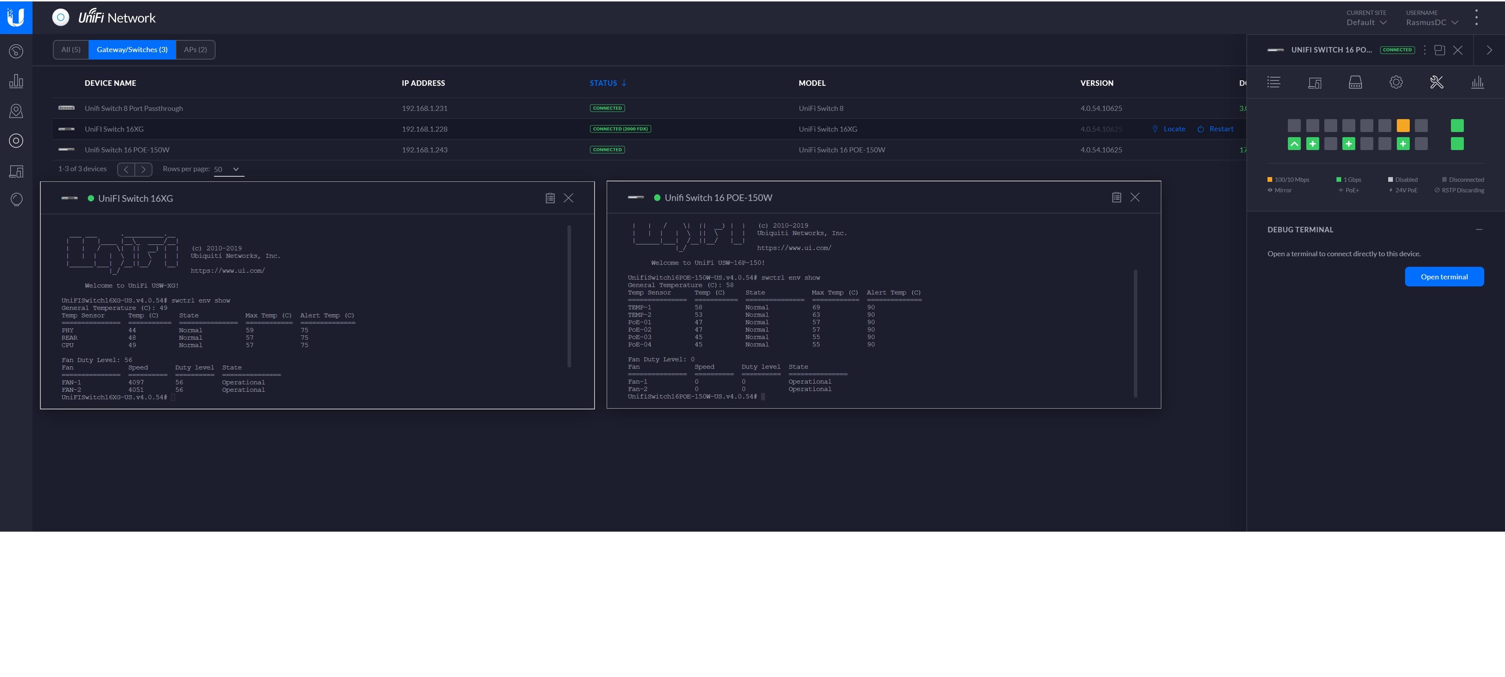Open device panel Details list tab icon
Image resolution: width=1505 pixels, height=677 pixels.
[x=1274, y=82]
